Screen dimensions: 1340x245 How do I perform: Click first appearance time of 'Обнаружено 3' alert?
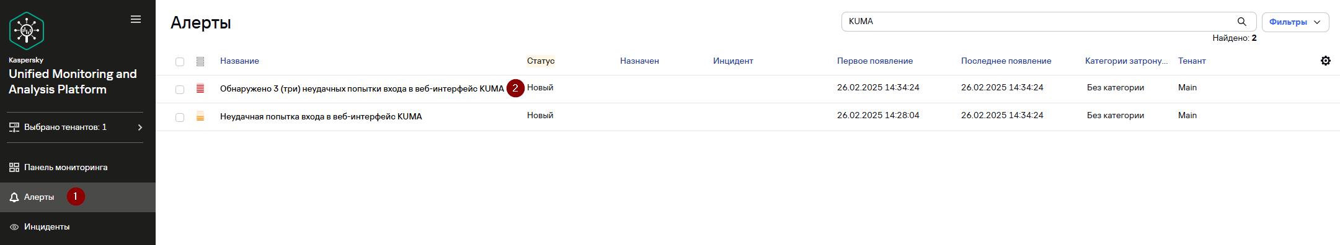tap(878, 87)
